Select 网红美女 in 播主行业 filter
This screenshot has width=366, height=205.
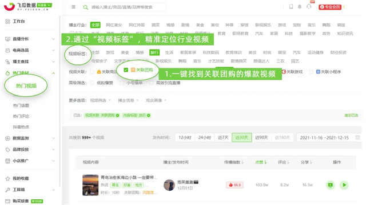(114, 25)
